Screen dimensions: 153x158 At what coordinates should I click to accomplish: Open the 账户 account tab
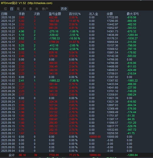tap(45, 9)
